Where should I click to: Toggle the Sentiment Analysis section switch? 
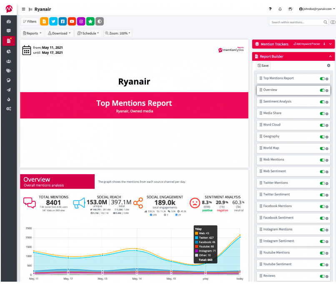tap(322, 102)
